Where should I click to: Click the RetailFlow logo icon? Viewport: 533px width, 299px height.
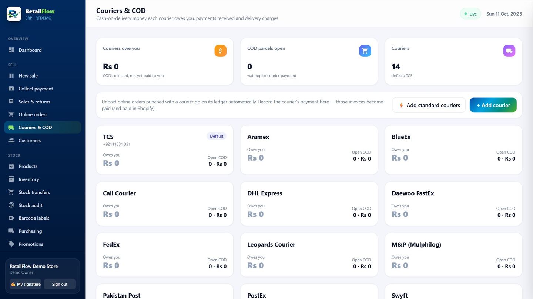point(14,14)
